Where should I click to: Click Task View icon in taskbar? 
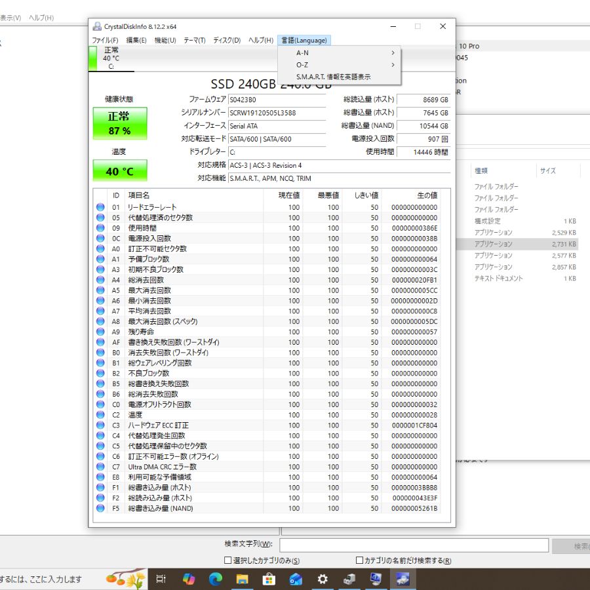click(x=161, y=579)
